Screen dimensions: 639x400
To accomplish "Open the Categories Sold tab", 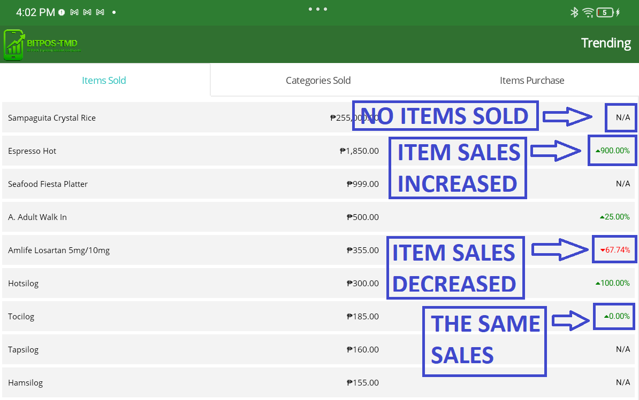I will coord(318,81).
